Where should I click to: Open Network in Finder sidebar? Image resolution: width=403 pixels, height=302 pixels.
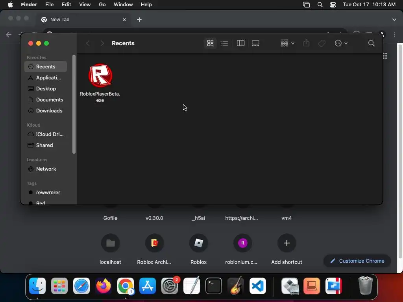point(46,169)
